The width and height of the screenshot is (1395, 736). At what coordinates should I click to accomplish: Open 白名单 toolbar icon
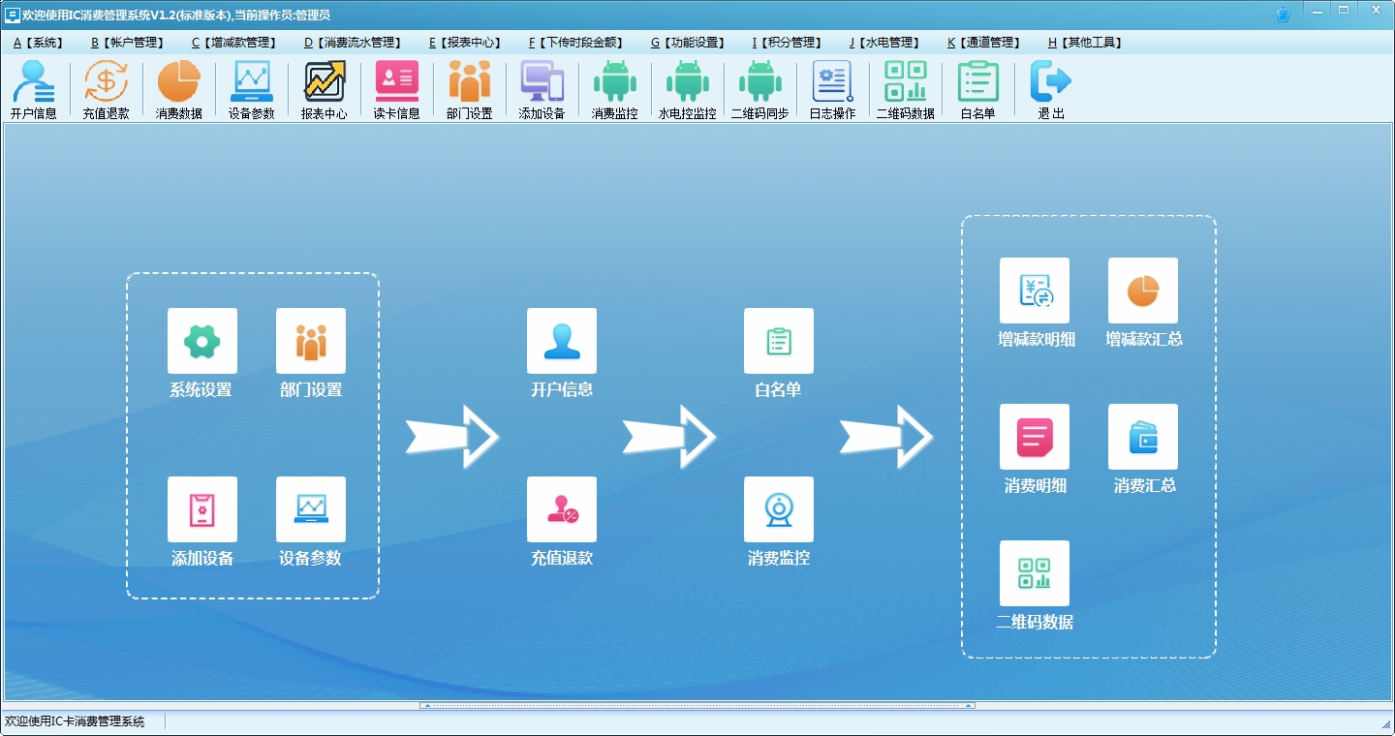tap(978, 89)
